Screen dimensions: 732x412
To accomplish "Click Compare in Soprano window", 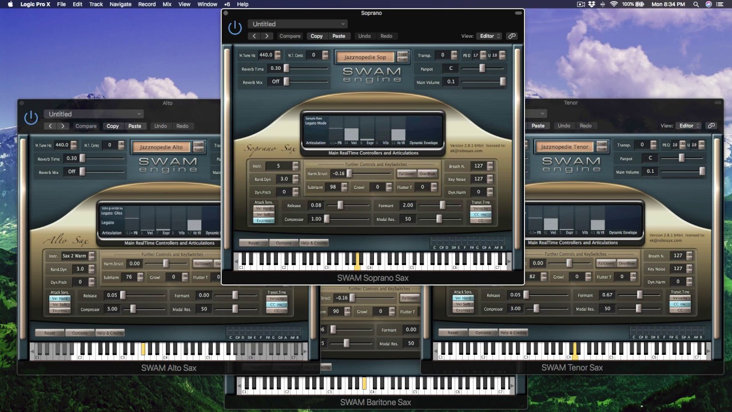I will click(x=290, y=36).
